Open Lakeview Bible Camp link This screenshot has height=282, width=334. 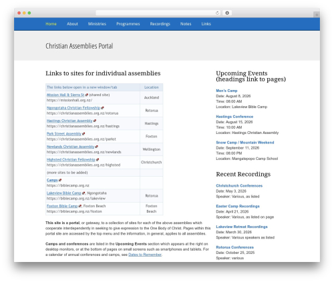64,193
